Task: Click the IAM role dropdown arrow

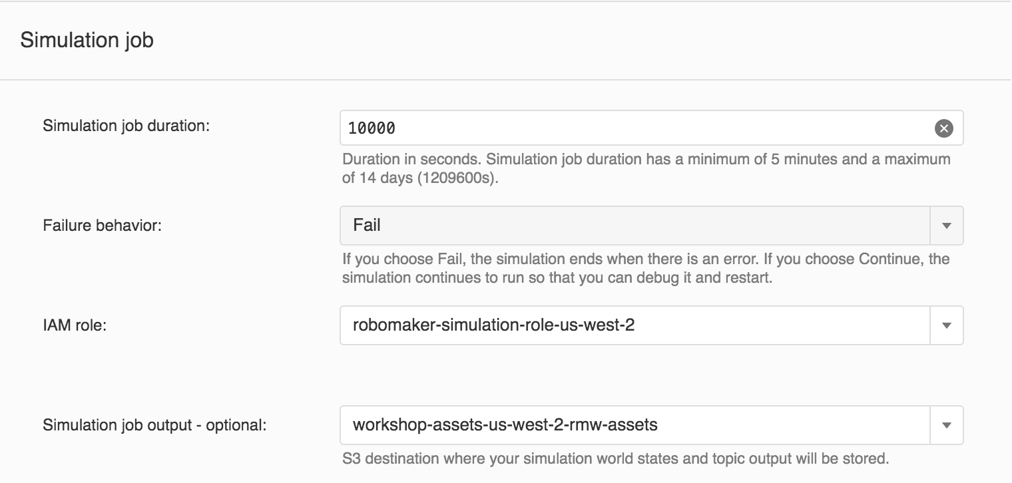Action: [x=947, y=325]
